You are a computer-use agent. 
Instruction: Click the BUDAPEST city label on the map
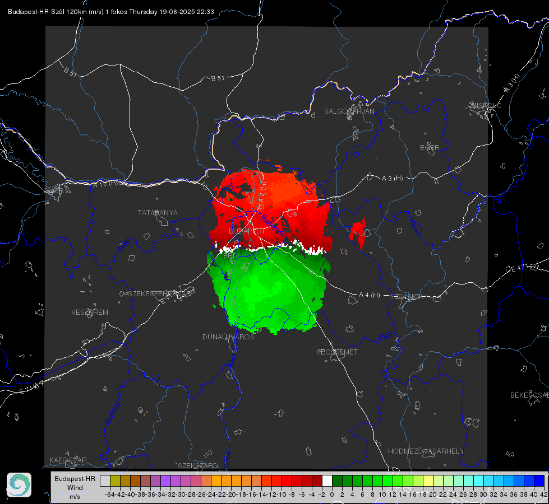[247, 231]
